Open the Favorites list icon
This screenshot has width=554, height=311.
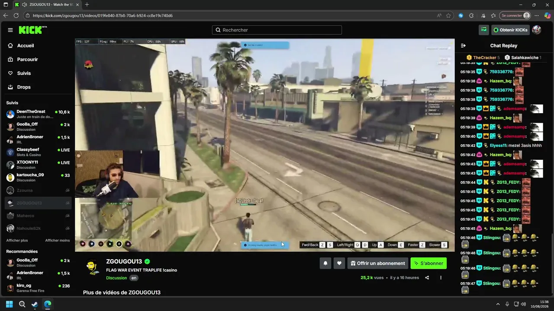(x=493, y=16)
